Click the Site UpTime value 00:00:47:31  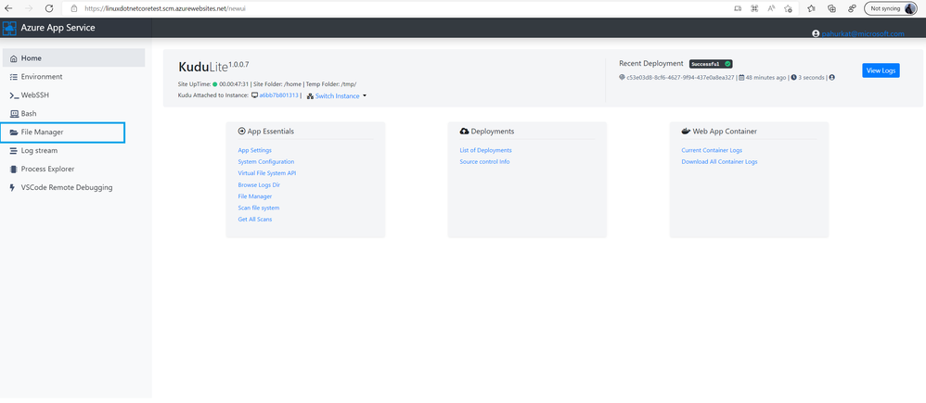pyautogui.click(x=234, y=83)
